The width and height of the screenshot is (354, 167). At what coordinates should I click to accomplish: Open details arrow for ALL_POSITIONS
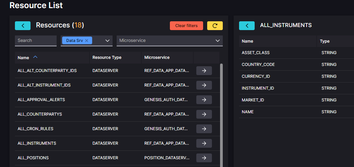pos(204,158)
